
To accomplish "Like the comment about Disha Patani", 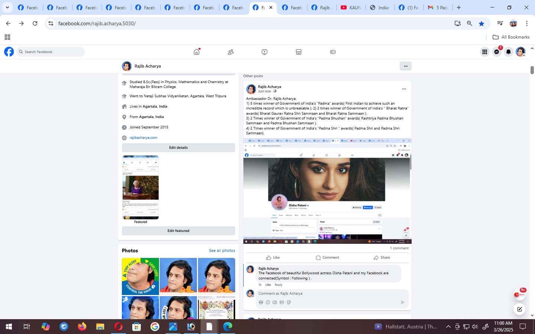I will coord(268,285).
